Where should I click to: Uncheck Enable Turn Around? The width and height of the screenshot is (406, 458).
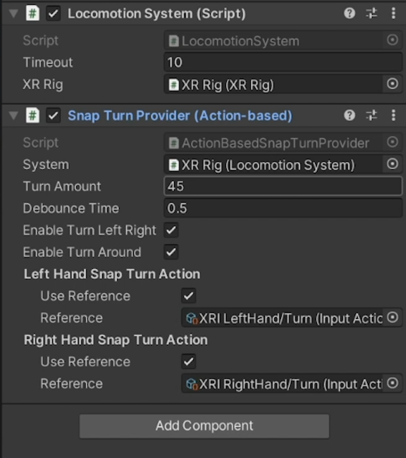pos(171,252)
